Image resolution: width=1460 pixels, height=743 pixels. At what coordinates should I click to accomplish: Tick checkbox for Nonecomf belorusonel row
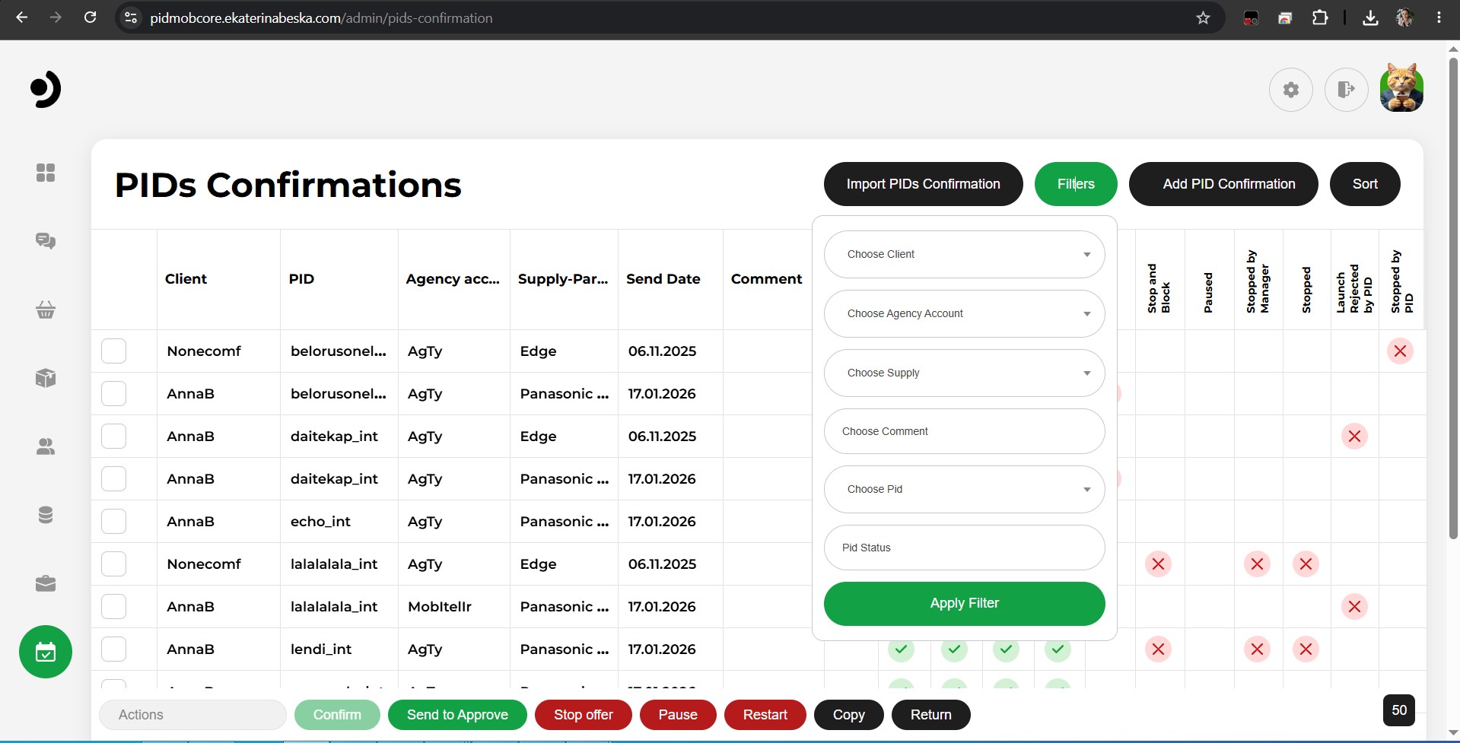pos(113,351)
